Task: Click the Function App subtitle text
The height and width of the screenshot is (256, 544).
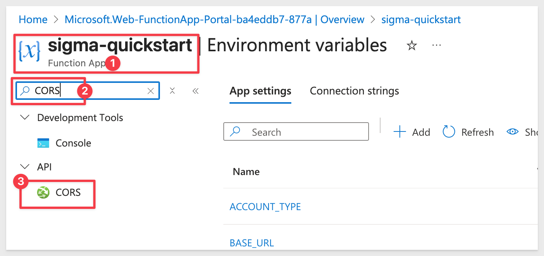Action: tap(77, 63)
